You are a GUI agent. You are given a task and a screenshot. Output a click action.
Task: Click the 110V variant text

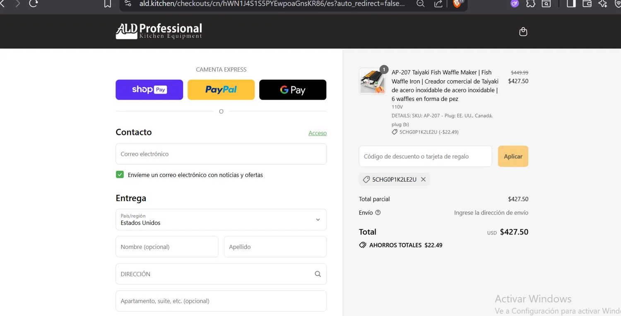[397, 107]
